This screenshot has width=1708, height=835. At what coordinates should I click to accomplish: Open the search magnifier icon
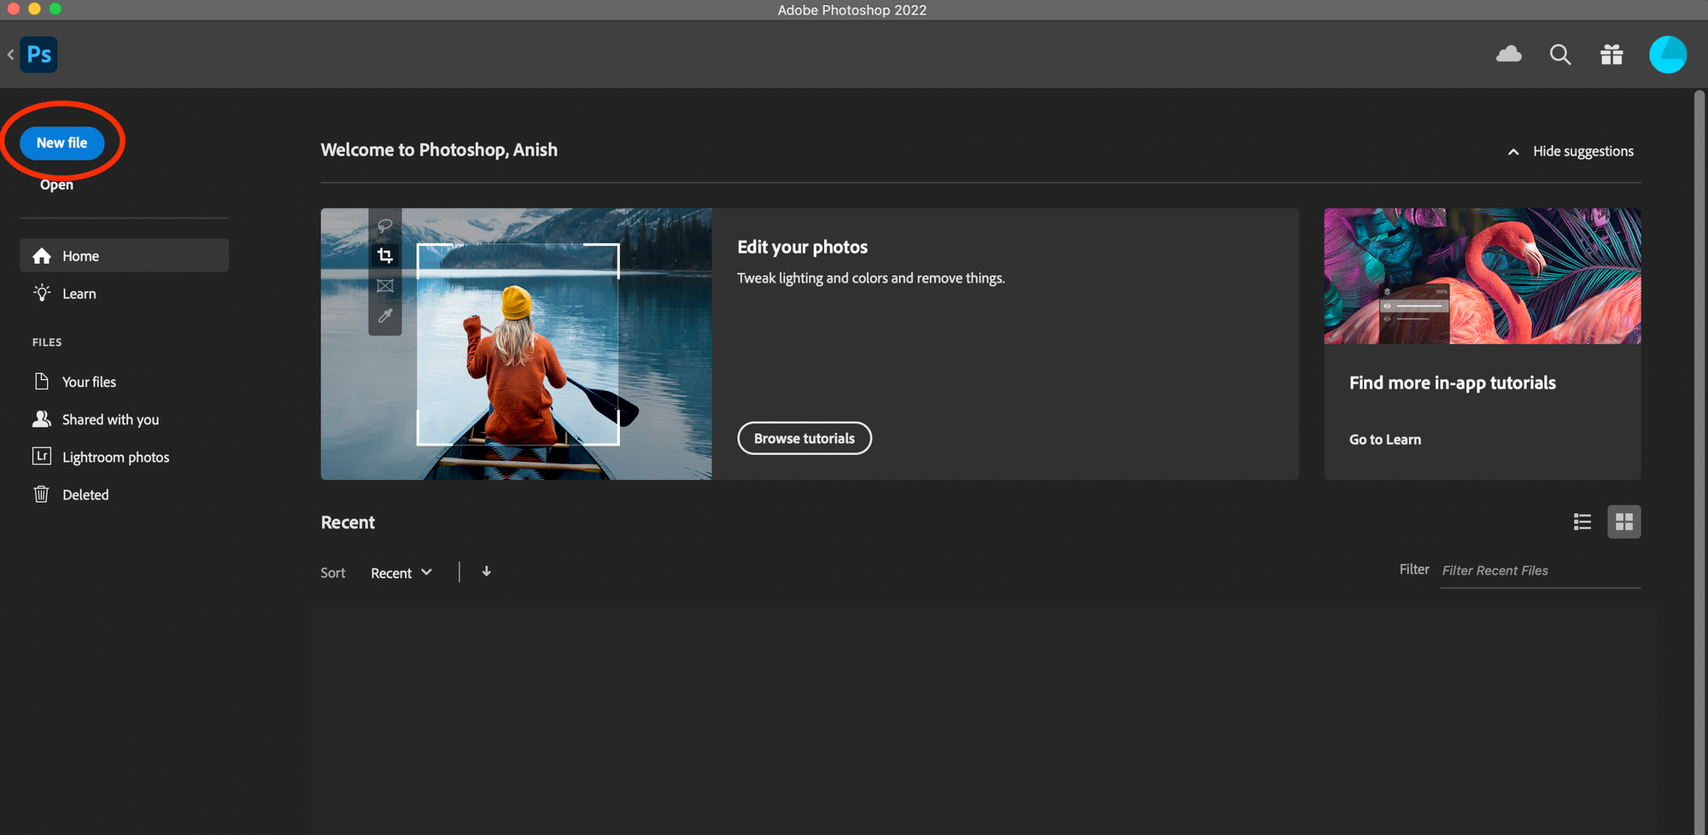(1560, 55)
